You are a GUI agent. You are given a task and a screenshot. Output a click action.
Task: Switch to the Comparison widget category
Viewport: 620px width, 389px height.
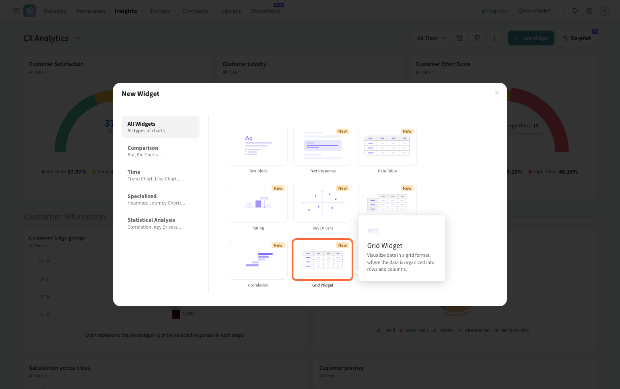pos(161,151)
